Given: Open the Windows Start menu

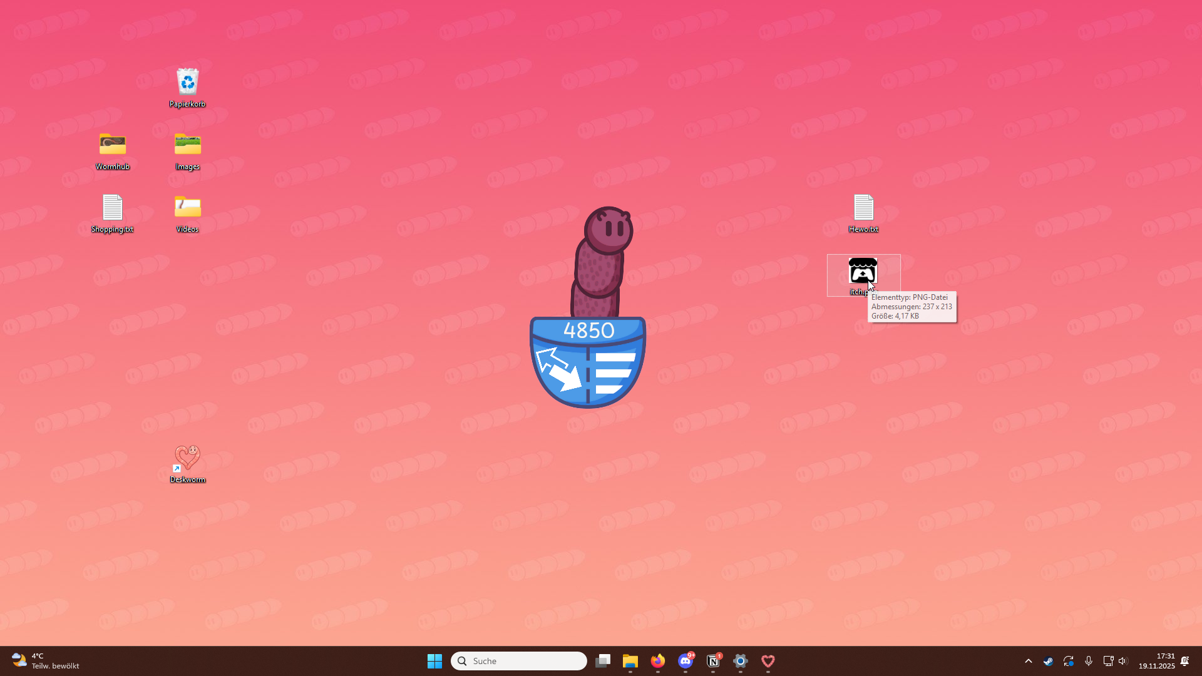Looking at the screenshot, I should pyautogui.click(x=434, y=661).
